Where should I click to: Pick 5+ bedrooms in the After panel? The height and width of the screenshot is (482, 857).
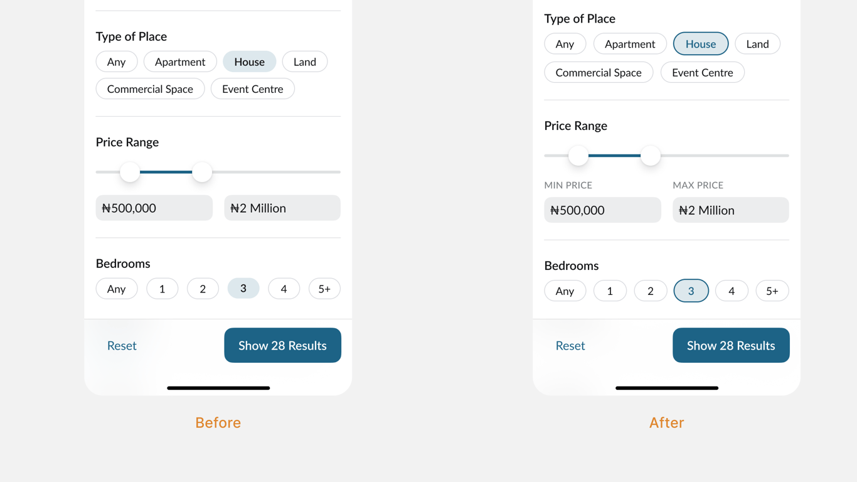click(772, 291)
